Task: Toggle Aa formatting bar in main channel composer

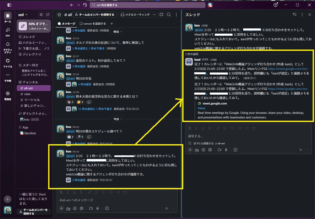Action: [68, 208]
